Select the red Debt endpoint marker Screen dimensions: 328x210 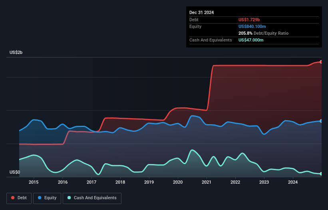click(x=321, y=62)
